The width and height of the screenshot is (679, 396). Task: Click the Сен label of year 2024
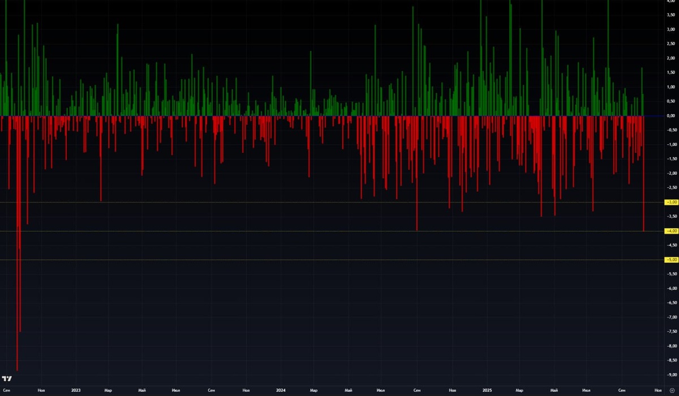[x=417, y=390]
